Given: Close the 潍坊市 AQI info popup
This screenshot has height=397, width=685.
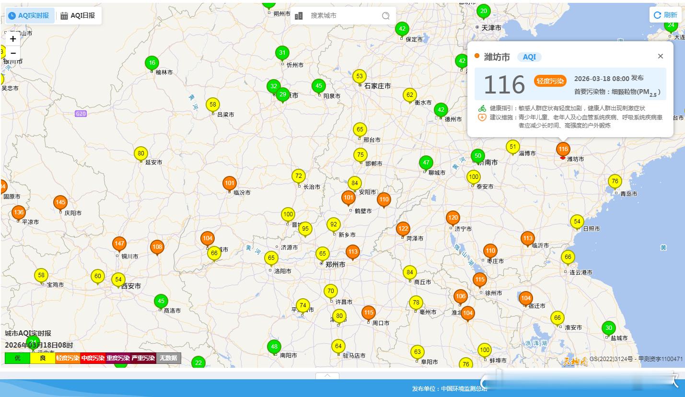Looking at the screenshot, I should pos(660,56).
